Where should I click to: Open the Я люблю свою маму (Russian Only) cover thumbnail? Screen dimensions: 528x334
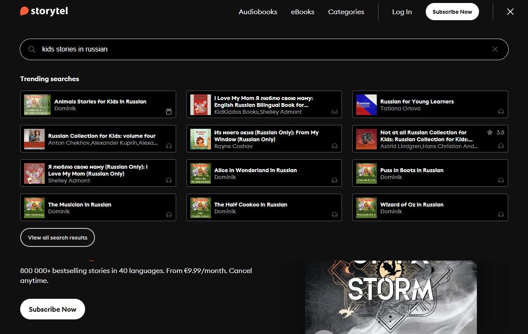pyautogui.click(x=34, y=173)
